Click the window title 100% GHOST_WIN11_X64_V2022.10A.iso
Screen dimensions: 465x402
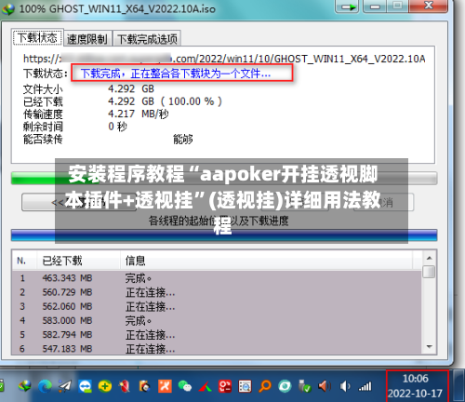(117, 9)
